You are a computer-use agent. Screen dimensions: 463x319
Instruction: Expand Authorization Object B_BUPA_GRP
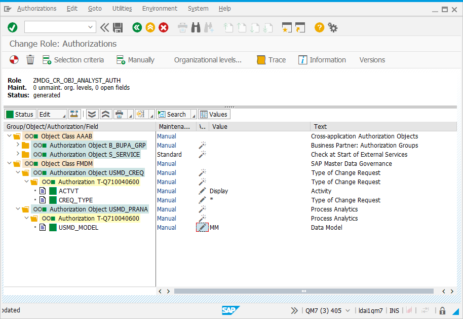point(18,145)
